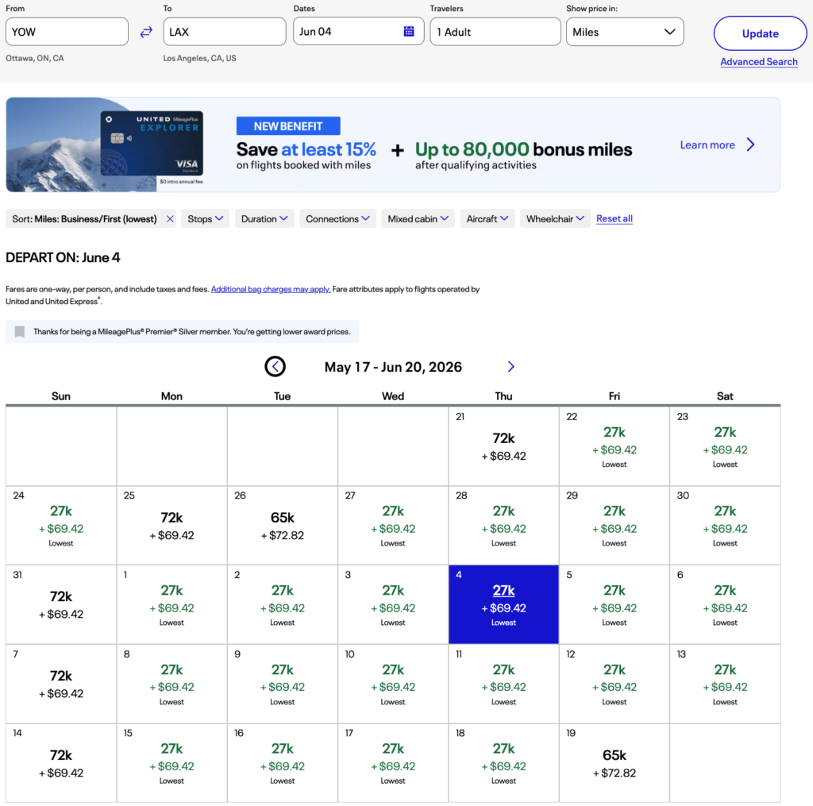The image size is (813, 806).
Task: Select June 8 fare 27k
Action: (x=171, y=685)
